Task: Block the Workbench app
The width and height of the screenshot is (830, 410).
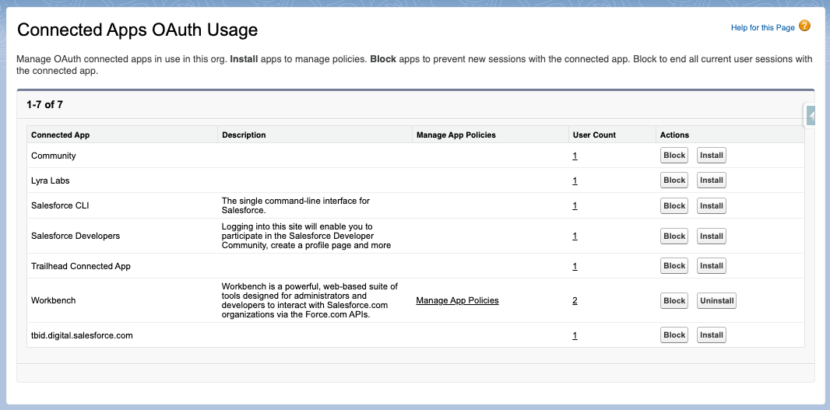Action: (x=674, y=300)
